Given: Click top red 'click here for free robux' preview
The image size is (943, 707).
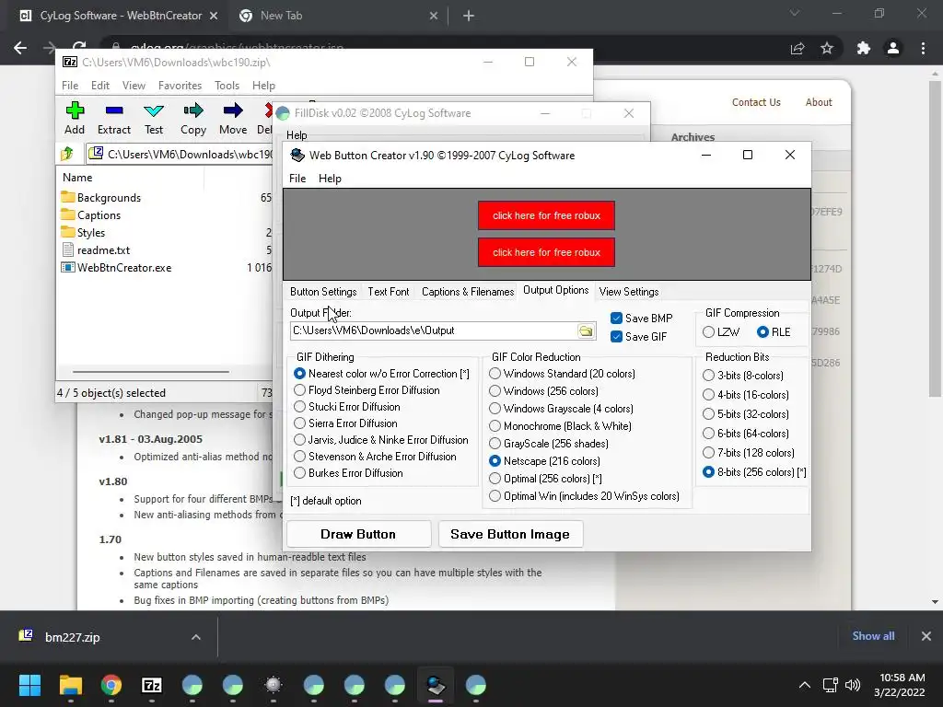Looking at the screenshot, I should (x=546, y=215).
